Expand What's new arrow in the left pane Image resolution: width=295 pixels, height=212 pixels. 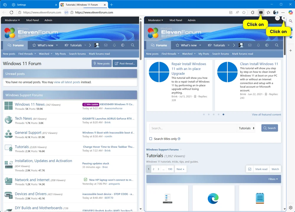coord(57,45)
